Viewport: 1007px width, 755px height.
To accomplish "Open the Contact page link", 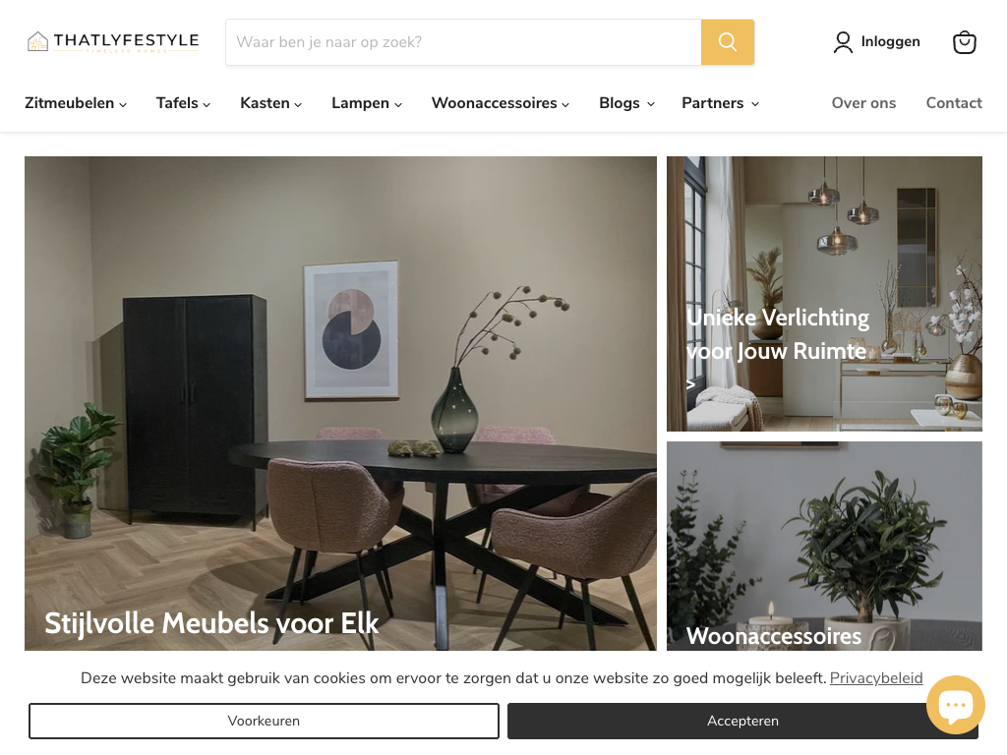I will pos(954,103).
